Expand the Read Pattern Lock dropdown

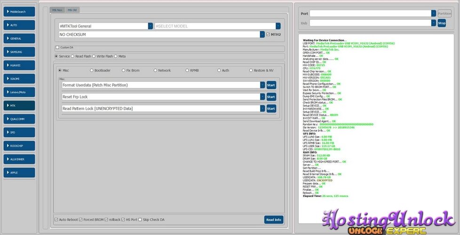[262, 109]
